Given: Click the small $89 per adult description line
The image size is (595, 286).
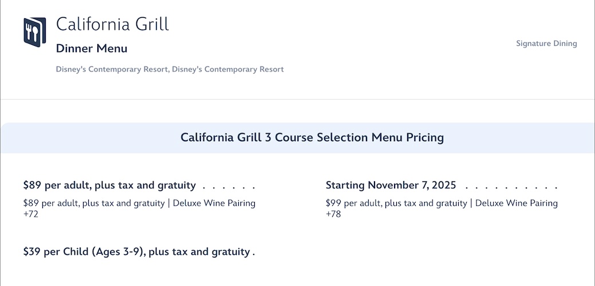Looking at the screenshot, I should point(94,203).
